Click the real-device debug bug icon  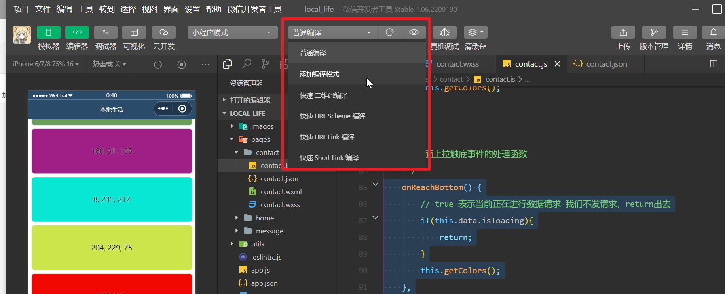point(445,32)
